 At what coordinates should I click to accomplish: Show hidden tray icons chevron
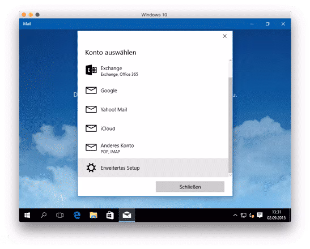235,215
